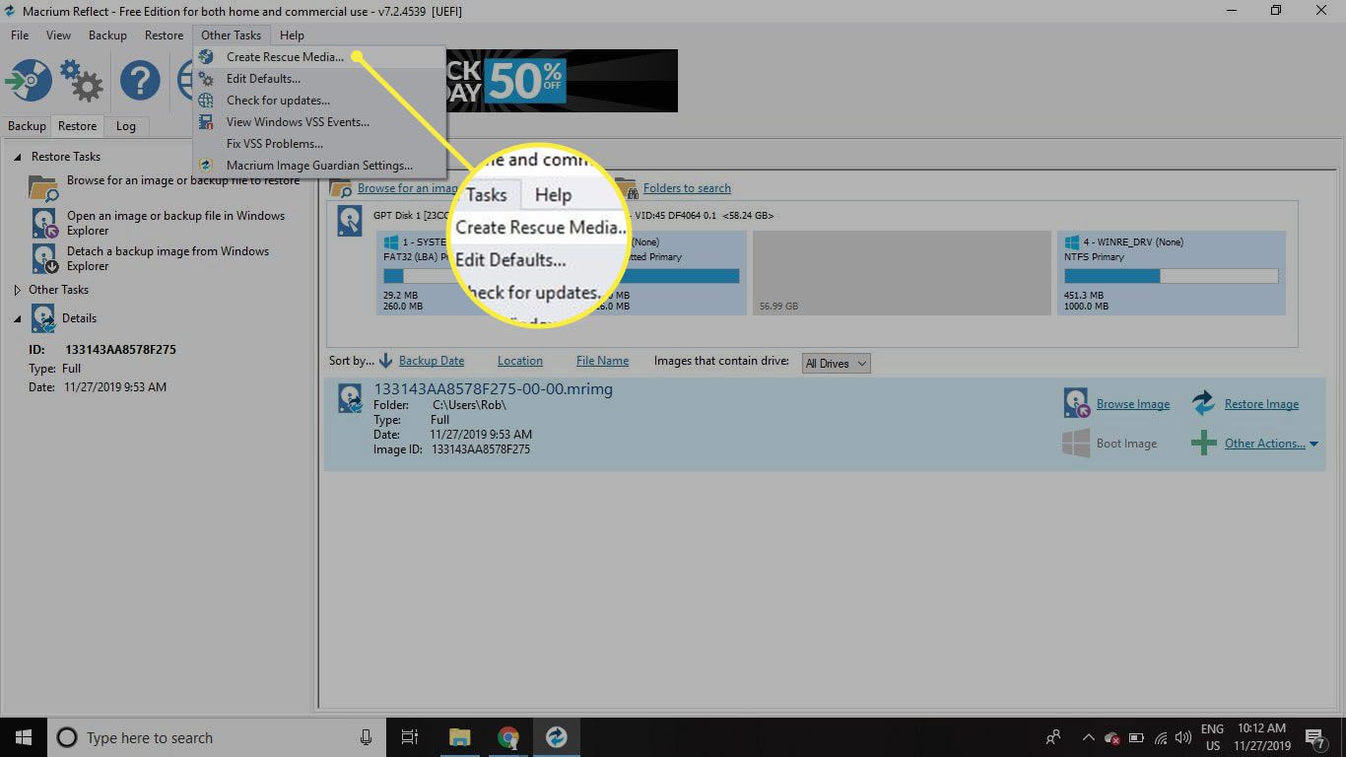Click the Detach a backup image icon
Image resolution: width=1346 pixels, height=757 pixels.
[45, 259]
